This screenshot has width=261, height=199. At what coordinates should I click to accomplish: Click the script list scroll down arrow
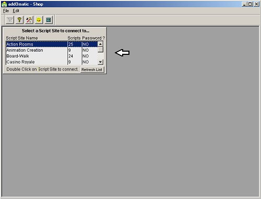click(100, 62)
